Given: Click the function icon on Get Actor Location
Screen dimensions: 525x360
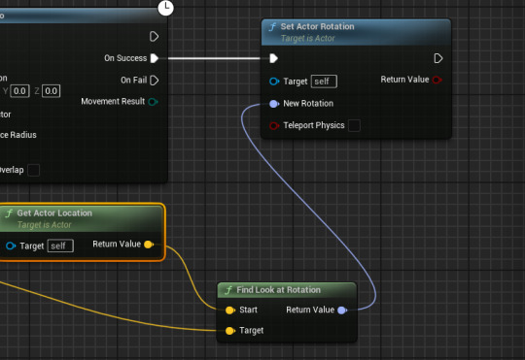Looking at the screenshot, I should click(x=9, y=213).
